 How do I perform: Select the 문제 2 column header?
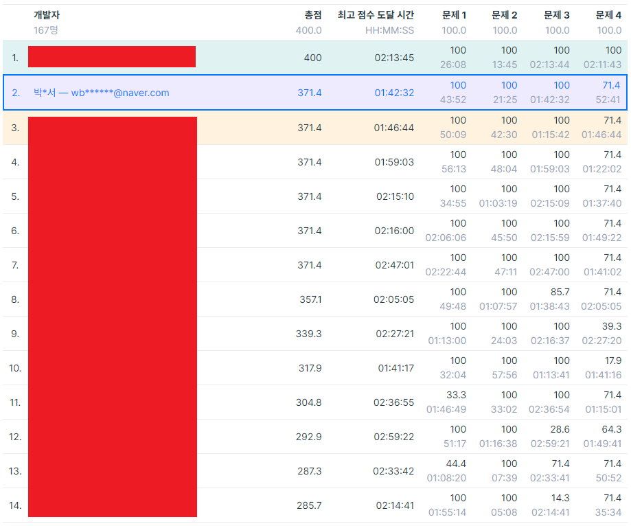pos(504,15)
